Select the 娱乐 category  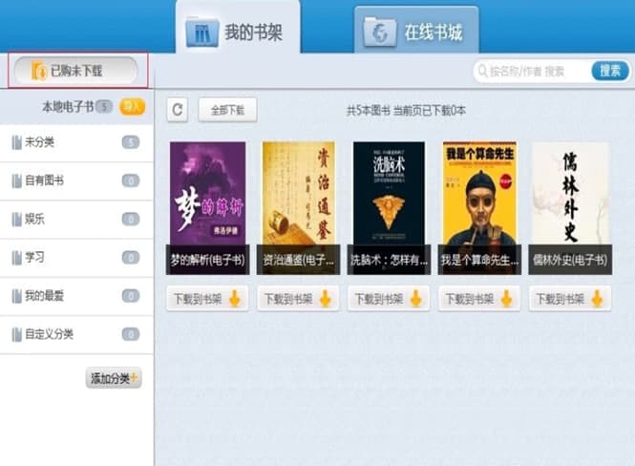pos(76,219)
